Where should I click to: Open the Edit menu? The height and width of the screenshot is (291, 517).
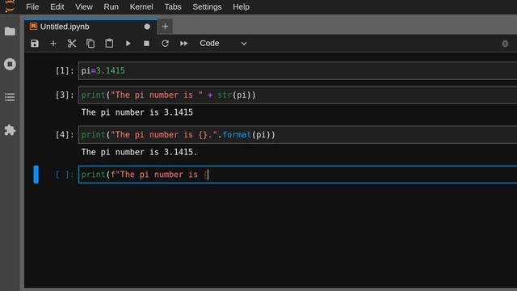[x=57, y=6]
